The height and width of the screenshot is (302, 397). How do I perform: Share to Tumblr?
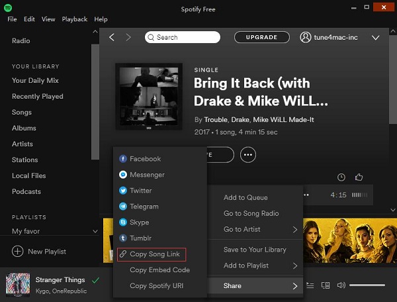click(135, 238)
